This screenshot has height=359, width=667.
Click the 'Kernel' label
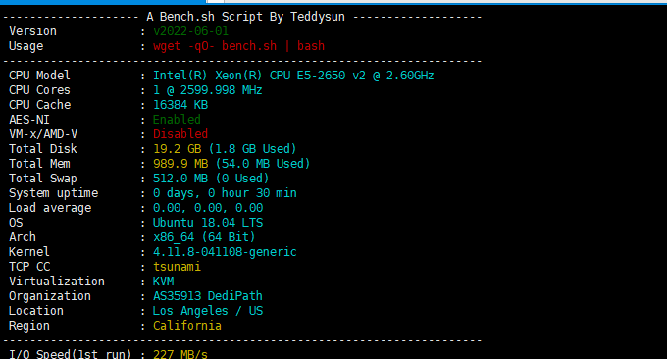click(x=29, y=252)
